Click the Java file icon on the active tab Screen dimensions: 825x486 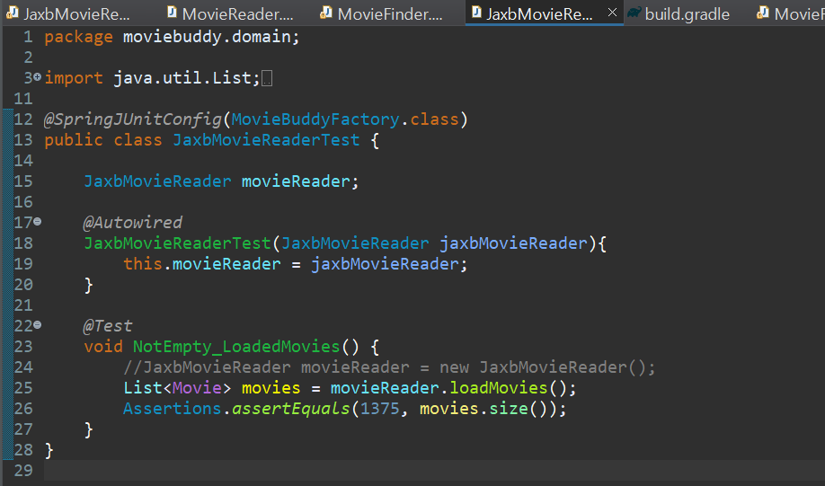tap(476, 12)
